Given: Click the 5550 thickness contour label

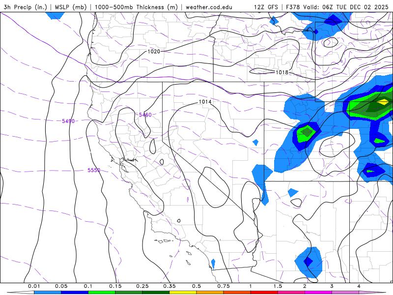Looking at the screenshot, I should [94, 170].
